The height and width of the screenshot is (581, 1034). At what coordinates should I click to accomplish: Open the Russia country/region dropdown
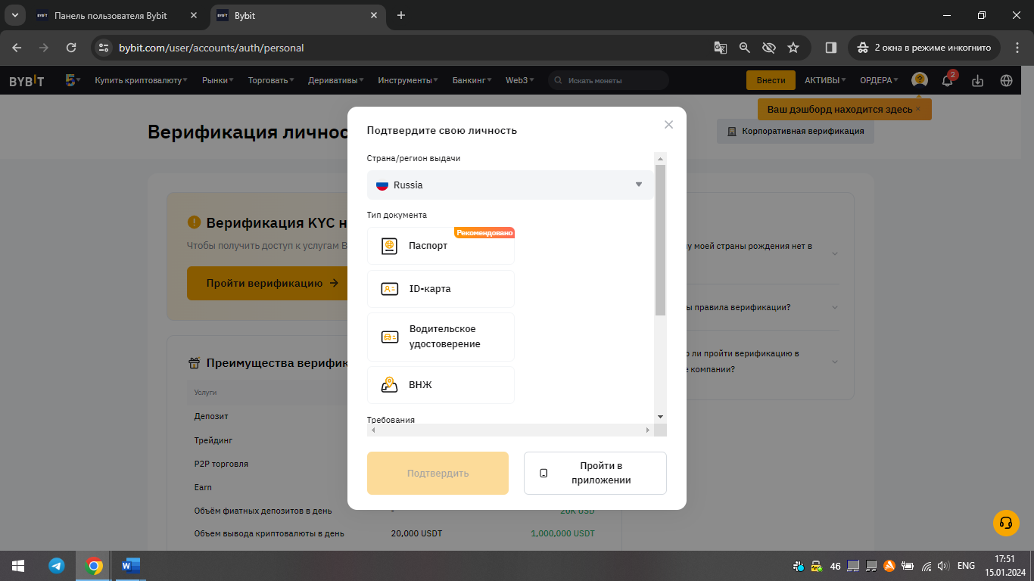pyautogui.click(x=511, y=185)
